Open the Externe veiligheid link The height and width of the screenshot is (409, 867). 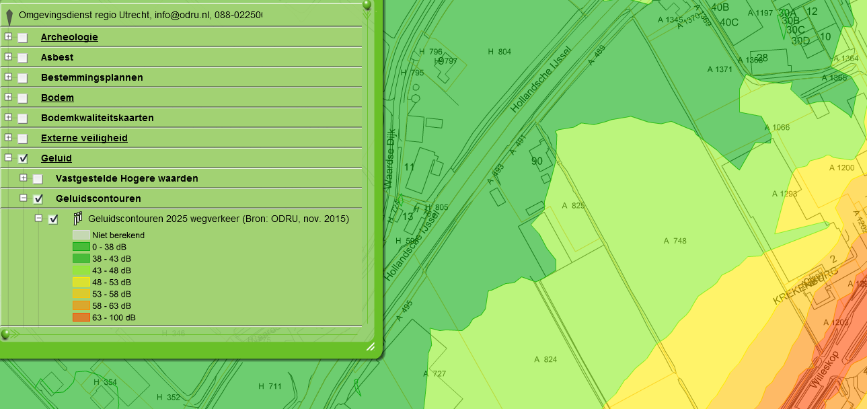click(84, 138)
